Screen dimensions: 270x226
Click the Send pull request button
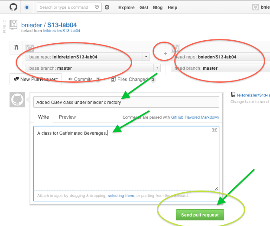200,215
